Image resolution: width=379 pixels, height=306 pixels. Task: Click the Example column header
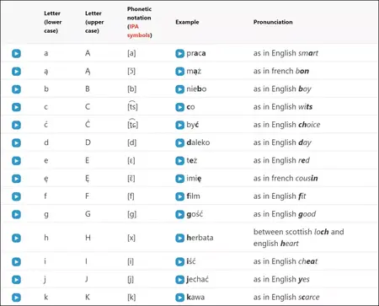coord(187,22)
